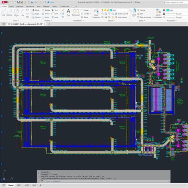This screenshot has width=188, height=188.
Task: Expand the Modify panel
Action: [x=48, y=21]
